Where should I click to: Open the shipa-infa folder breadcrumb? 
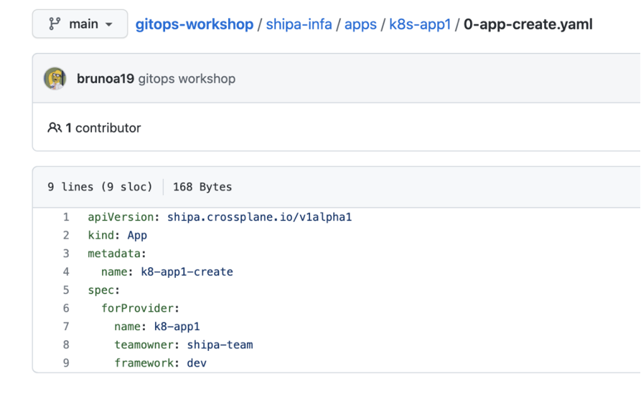[x=299, y=24]
